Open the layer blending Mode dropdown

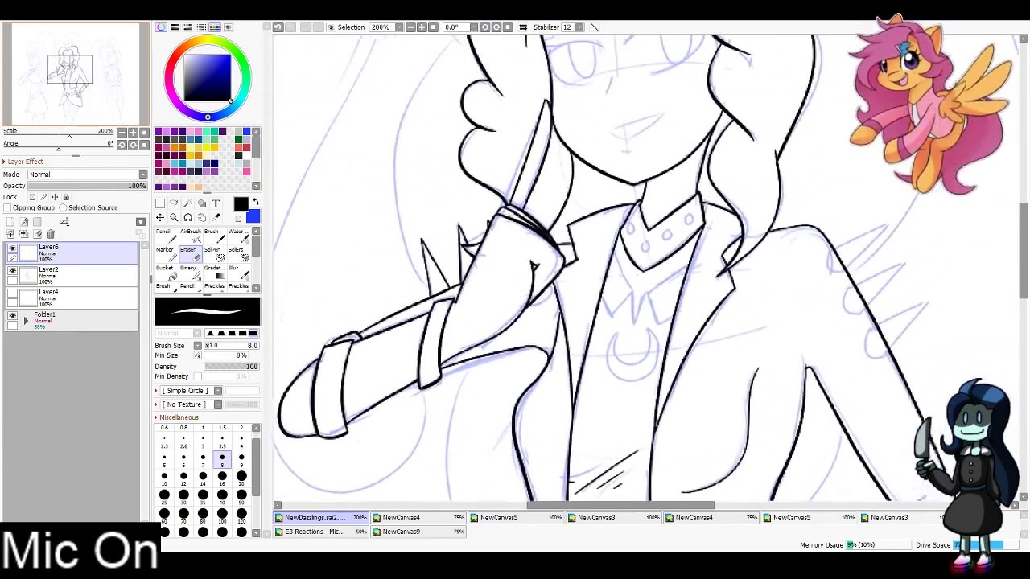(87, 175)
